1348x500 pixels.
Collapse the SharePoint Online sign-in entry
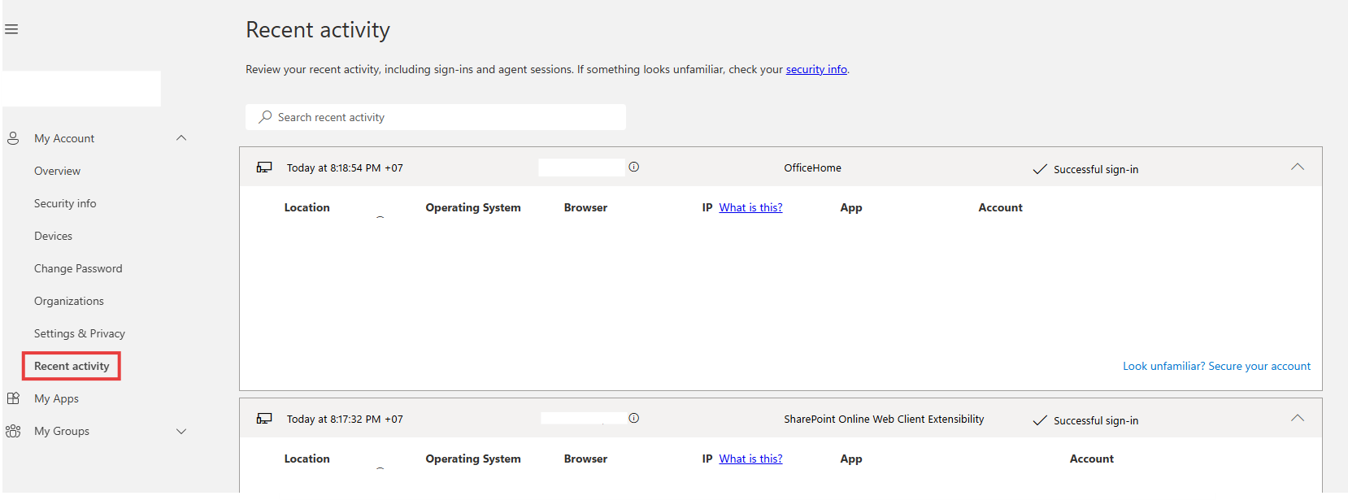tap(1298, 418)
